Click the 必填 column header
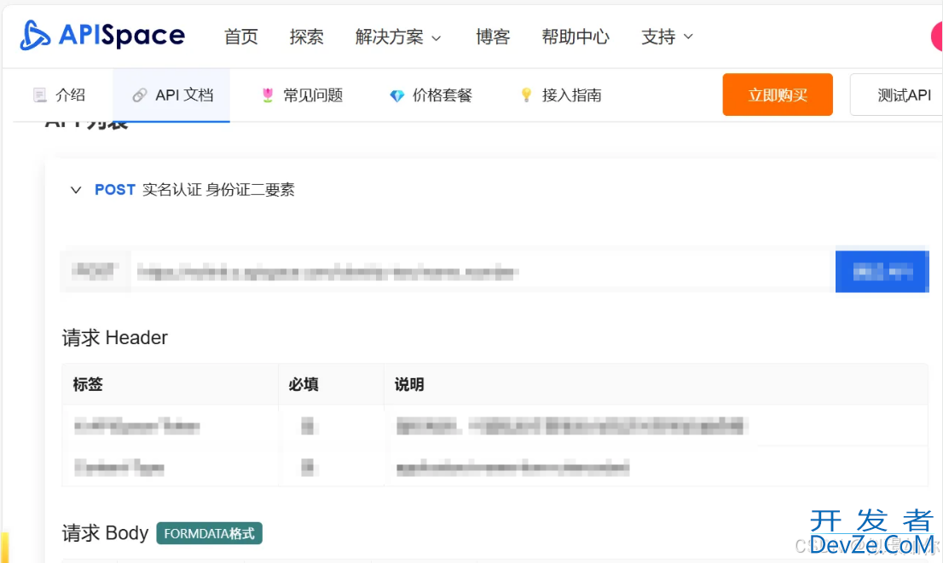Viewport: 943px width, 563px height. [x=304, y=384]
